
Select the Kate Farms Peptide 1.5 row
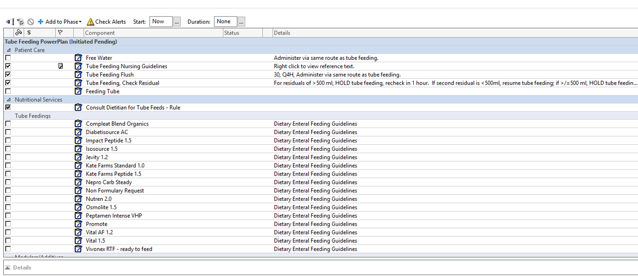pyautogui.click(x=320, y=174)
